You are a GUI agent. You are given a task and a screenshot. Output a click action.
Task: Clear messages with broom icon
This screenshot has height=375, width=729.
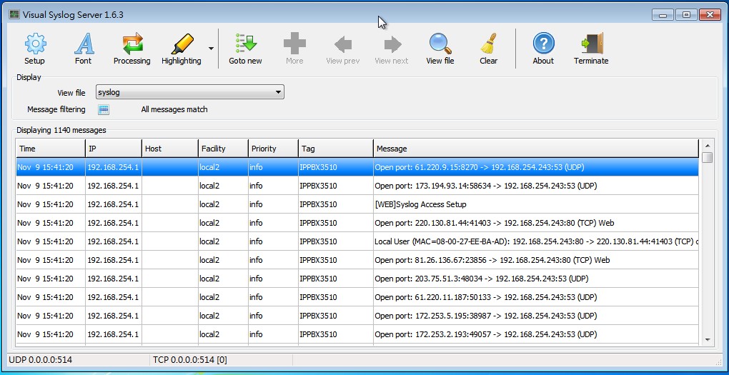tap(489, 45)
